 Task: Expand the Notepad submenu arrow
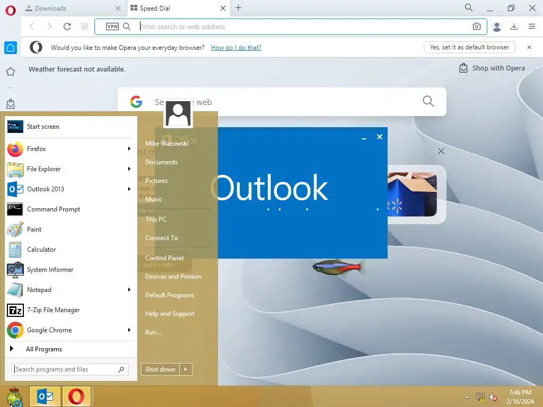129,290
